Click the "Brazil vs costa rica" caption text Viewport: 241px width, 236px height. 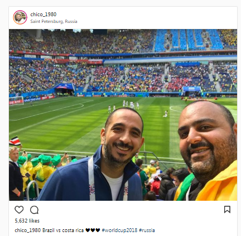63,230
